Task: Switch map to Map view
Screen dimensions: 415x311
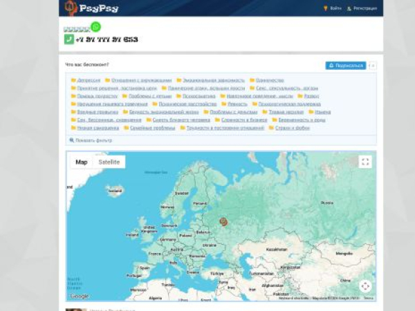Action: click(x=82, y=162)
